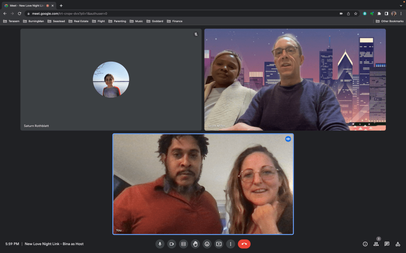406x253 pixels.
Task: Show the participants list panel
Action: point(376,244)
